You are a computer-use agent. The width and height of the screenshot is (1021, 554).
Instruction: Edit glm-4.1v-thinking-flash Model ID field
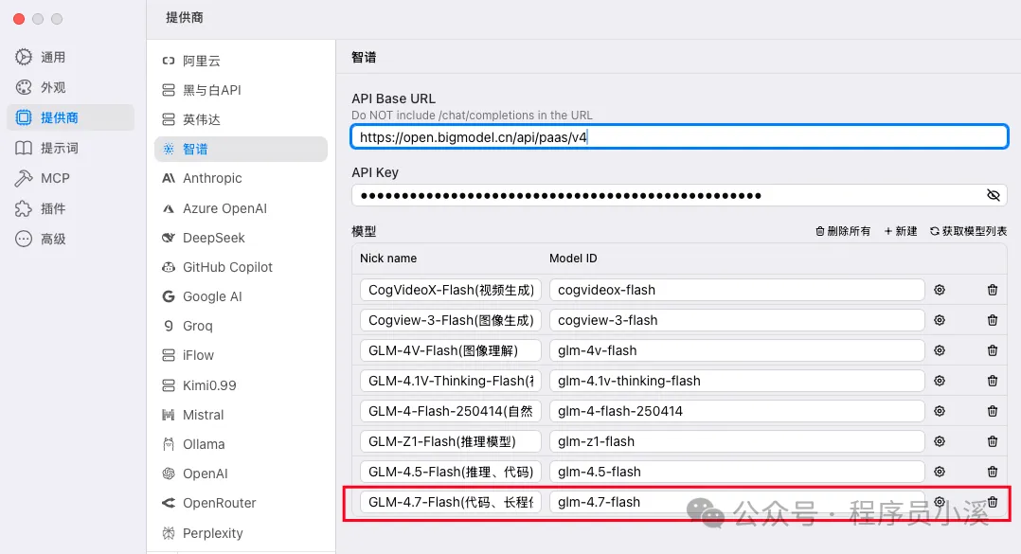pos(737,381)
